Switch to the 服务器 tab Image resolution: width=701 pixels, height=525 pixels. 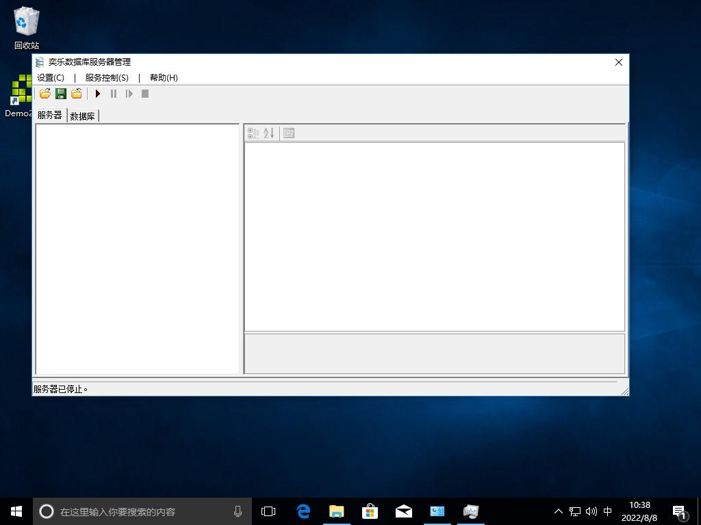50,116
